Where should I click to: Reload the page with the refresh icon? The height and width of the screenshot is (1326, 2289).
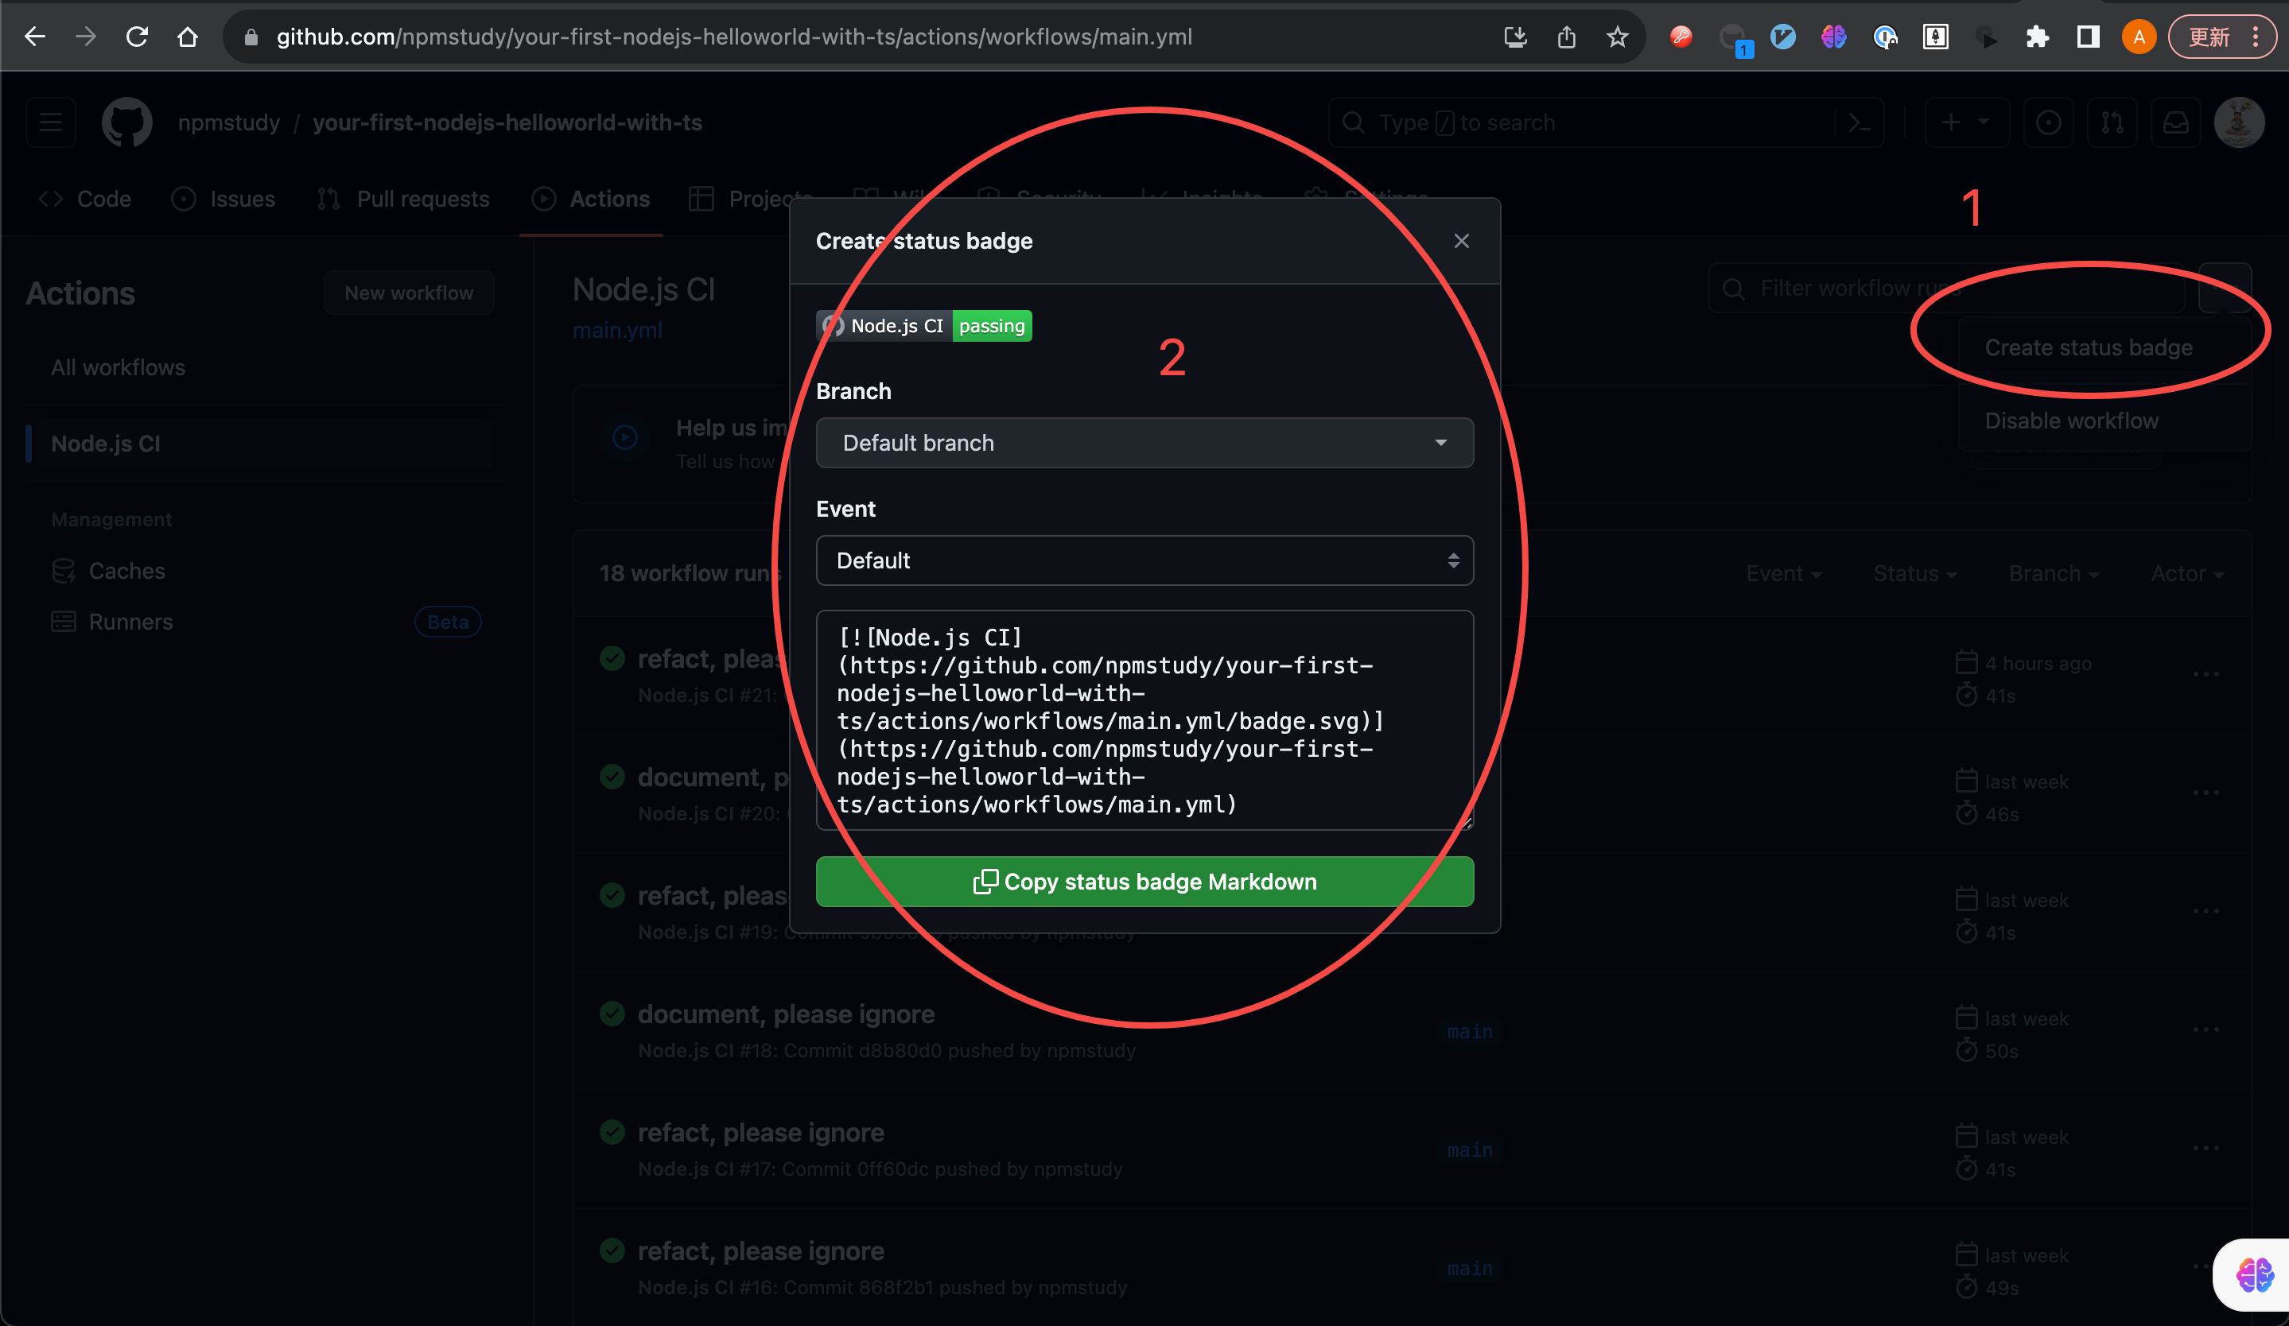(x=137, y=37)
